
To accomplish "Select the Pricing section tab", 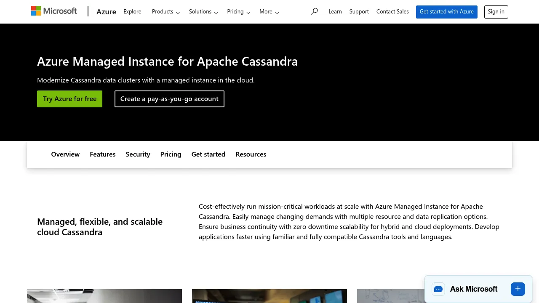I will 171,154.
